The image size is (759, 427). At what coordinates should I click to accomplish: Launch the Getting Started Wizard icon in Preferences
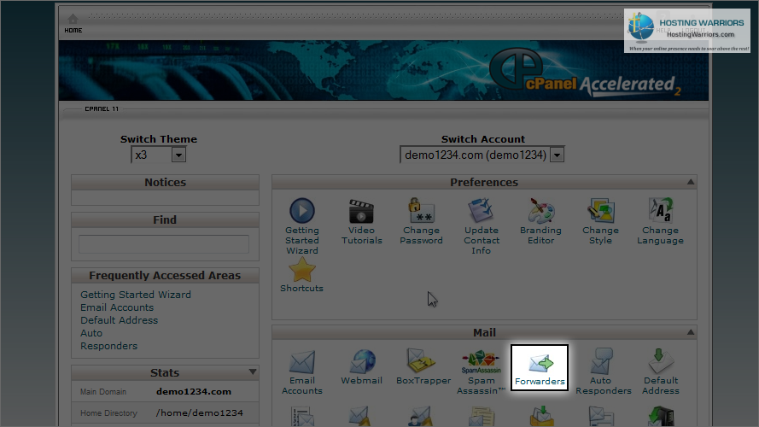click(302, 211)
